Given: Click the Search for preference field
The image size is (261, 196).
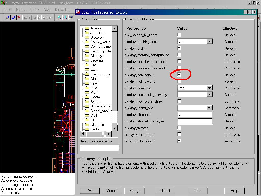Looking at the screenshot, I should point(99,148).
